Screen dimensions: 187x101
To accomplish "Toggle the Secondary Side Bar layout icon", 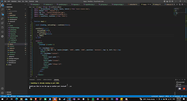I will pyautogui.click(x=170, y=1).
